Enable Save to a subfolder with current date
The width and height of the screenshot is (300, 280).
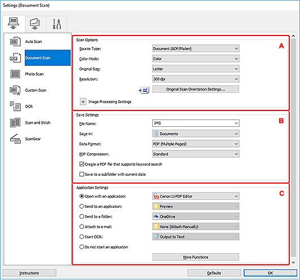click(82, 174)
